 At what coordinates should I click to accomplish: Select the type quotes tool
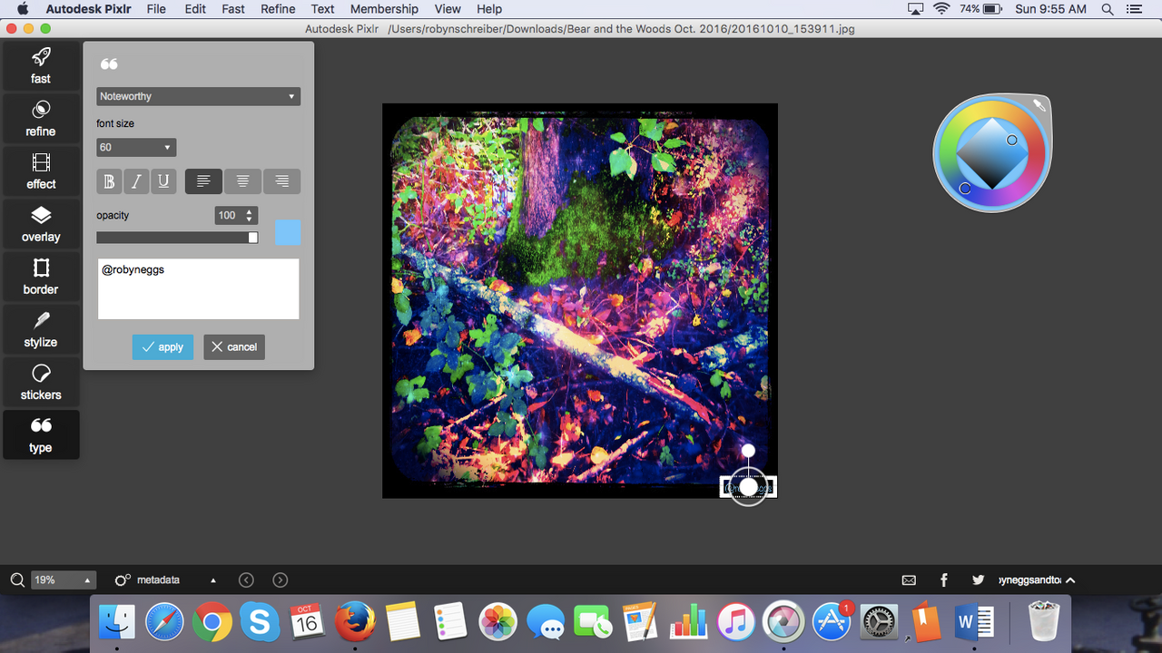41,434
